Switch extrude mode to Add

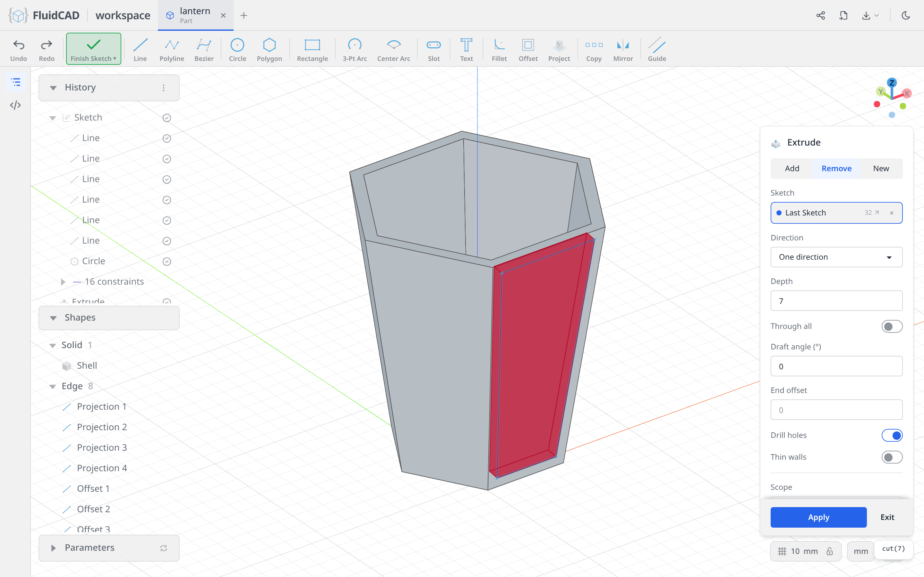pos(792,168)
